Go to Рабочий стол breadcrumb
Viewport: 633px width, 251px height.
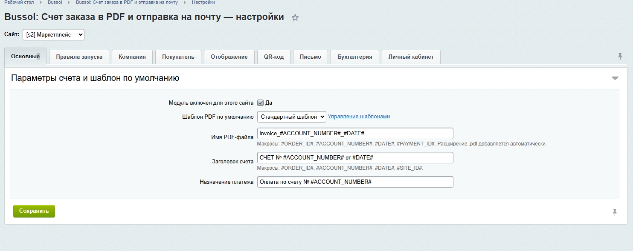(x=19, y=3)
